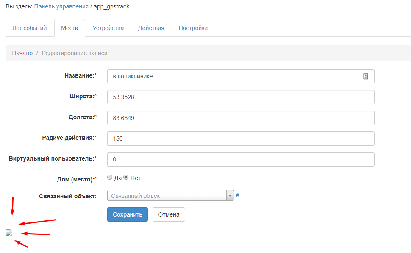
Task: Select the Нет radio button for Дом
Action: coord(126,178)
